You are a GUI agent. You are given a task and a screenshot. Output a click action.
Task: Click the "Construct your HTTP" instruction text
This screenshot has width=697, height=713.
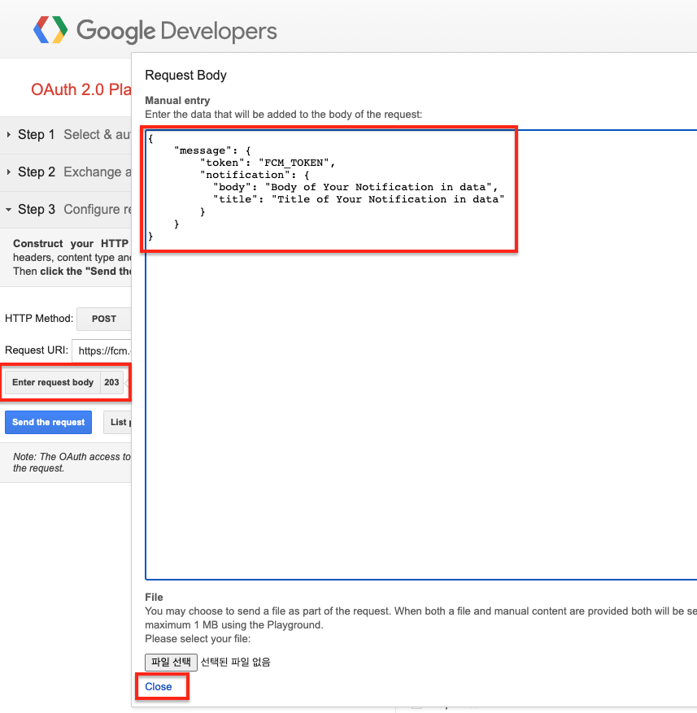[x=71, y=244]
